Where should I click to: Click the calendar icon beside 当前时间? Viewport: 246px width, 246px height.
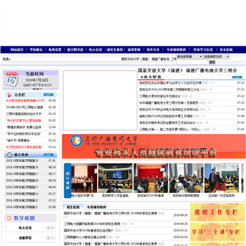pos(12,79)
